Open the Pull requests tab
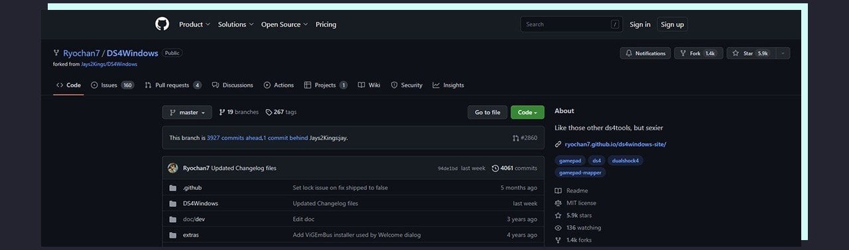 (x=173, y=85)
